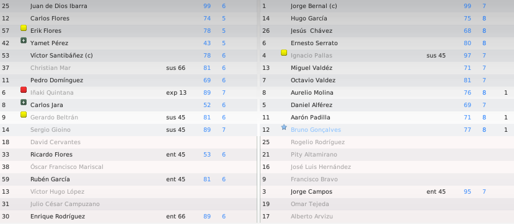Select unused substitute Alberto Arvizu

coord(387,217)
